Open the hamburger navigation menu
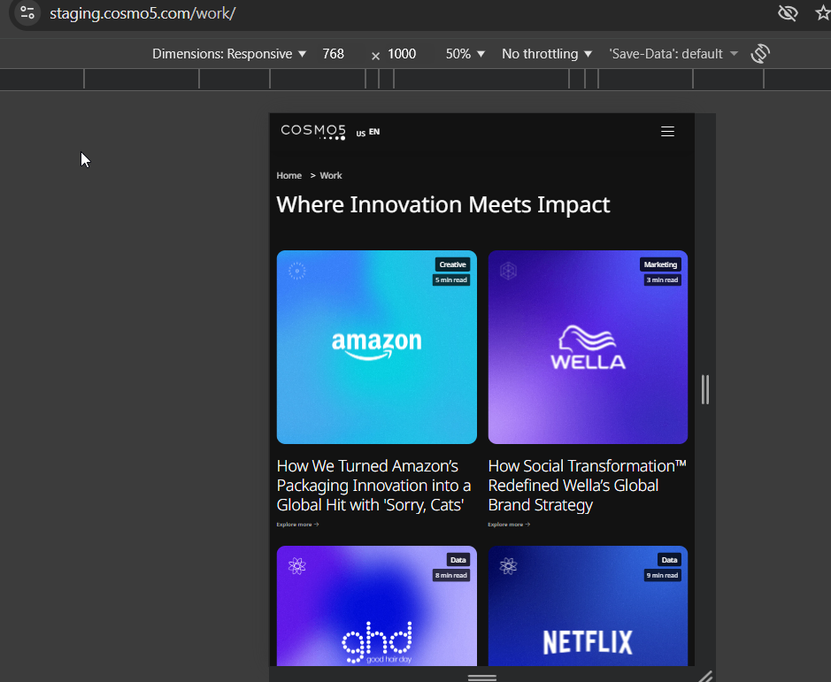The height and width of the screenshot is (682, 831). point(667,132)
